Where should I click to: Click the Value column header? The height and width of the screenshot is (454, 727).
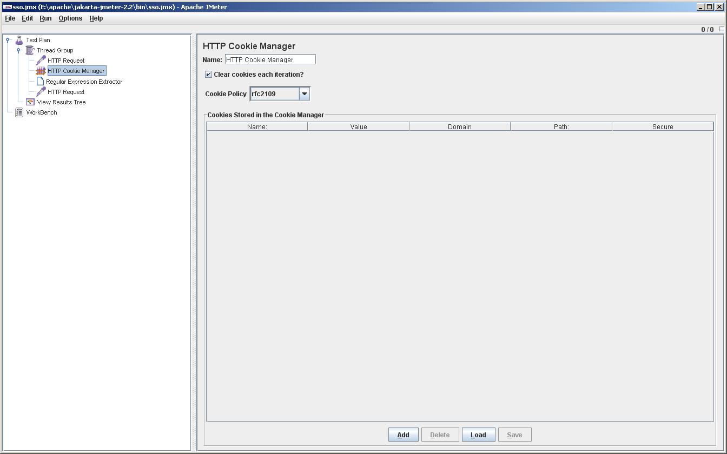click(x=359, y=126)
